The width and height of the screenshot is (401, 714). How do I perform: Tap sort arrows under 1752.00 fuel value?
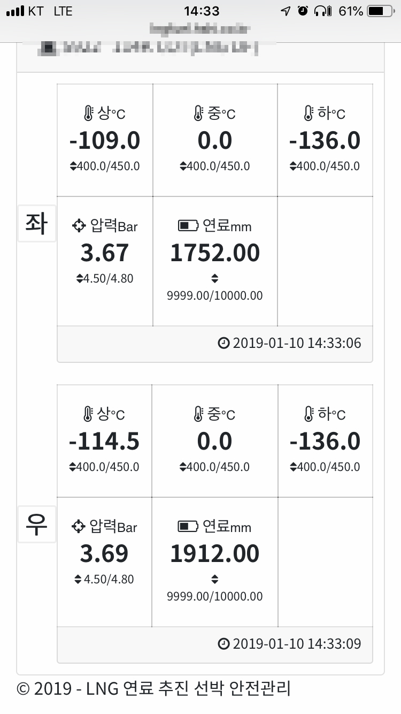[215, 278]
